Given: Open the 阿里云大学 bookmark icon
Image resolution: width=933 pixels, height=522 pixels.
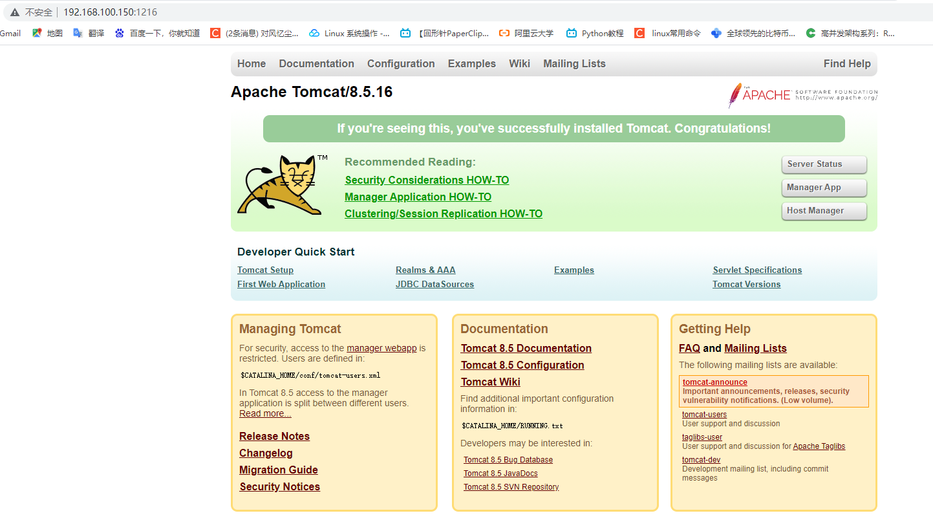Looking at the screenshot, I should tap(504, 33).
